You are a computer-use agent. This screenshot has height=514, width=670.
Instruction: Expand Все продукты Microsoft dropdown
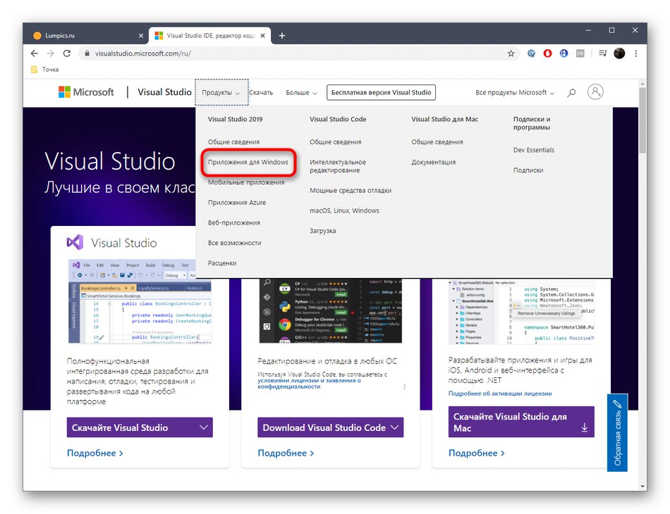514,92
